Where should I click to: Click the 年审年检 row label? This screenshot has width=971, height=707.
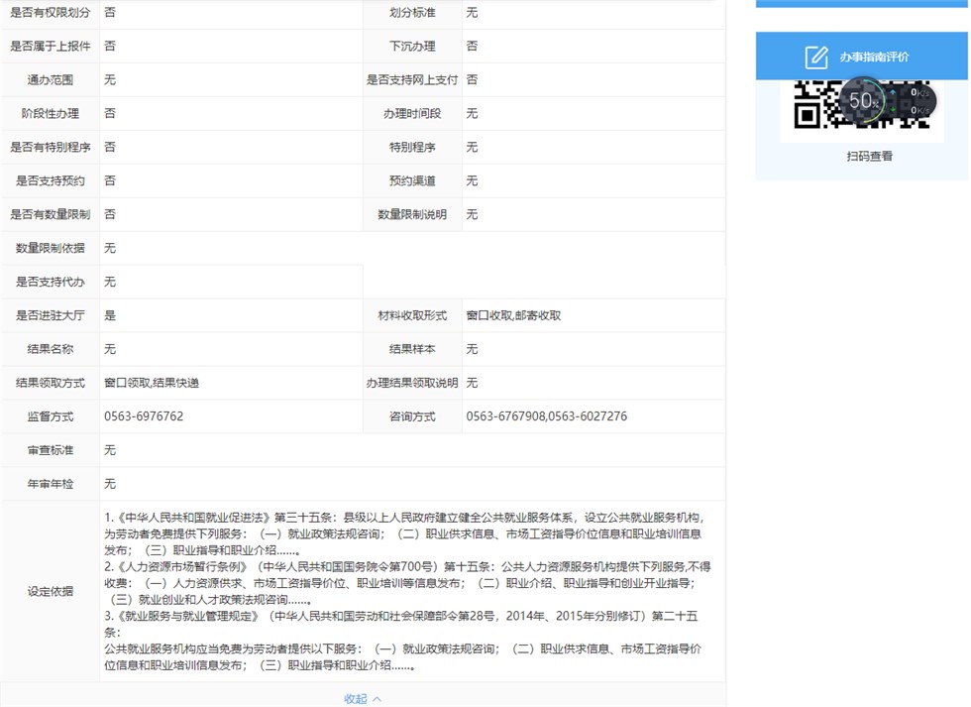click(50, 484)
